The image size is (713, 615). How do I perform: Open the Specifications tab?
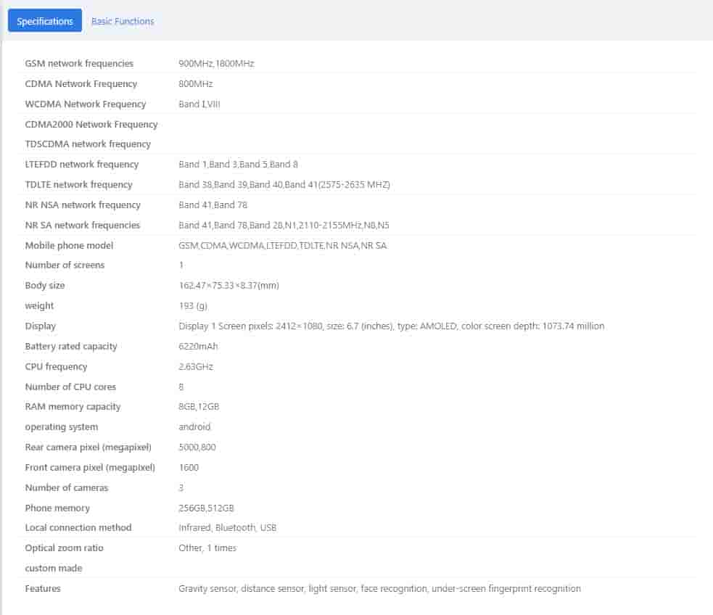tap(45, 21)
